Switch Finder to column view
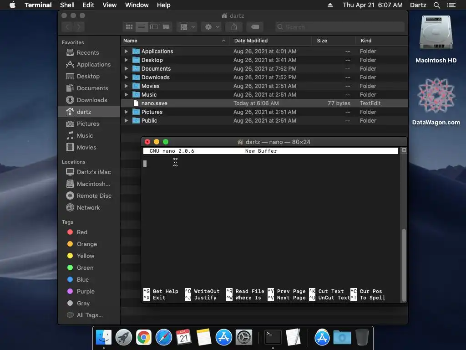 point(154,27)
